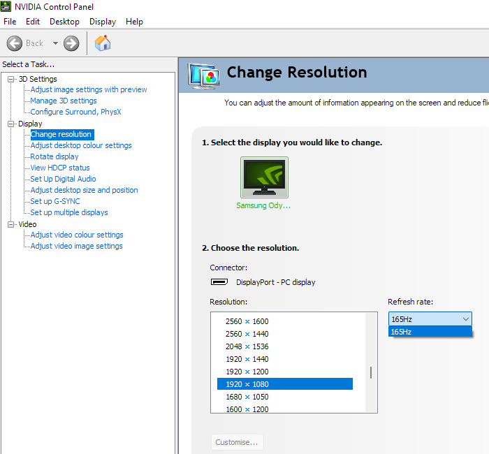Click the Forward arrow icon

71,43
